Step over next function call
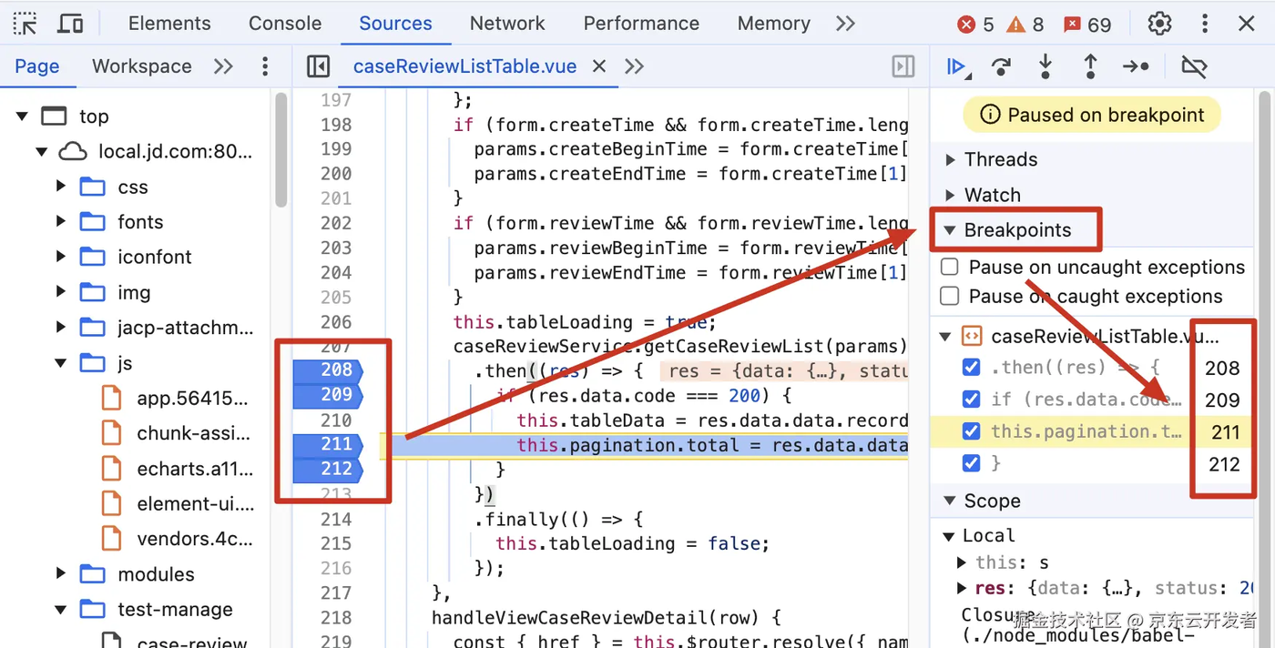The height and width of the screenshot is (648, 1275). tap(1001, 66)
